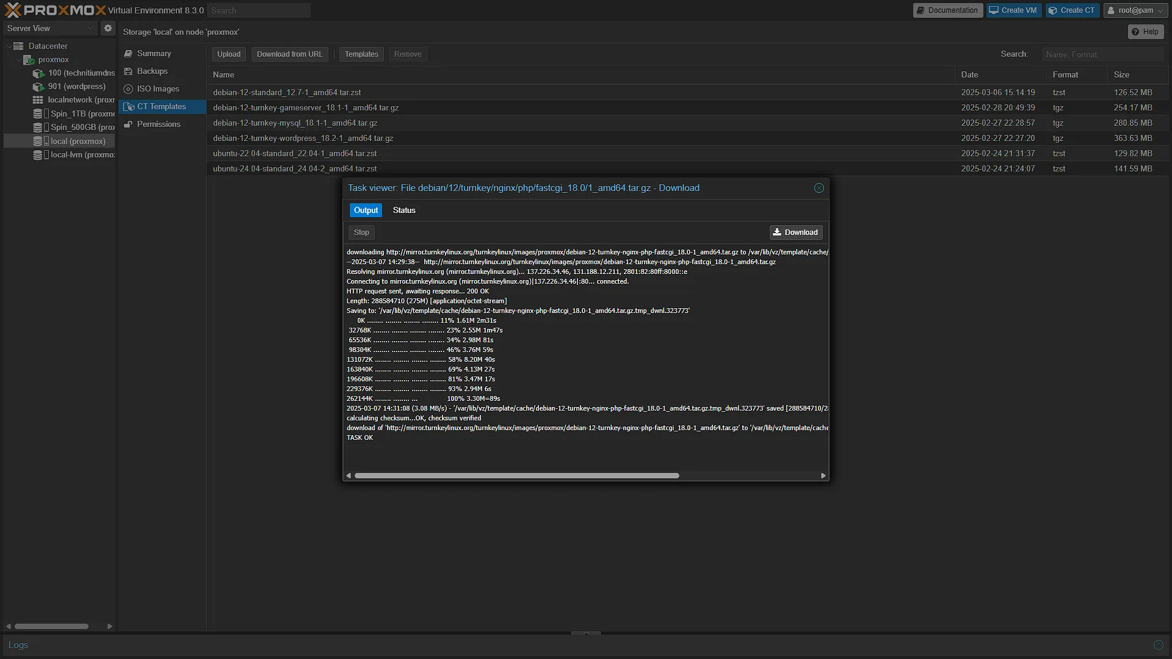The image size is (1172, 659).
Task: Switch to Status tab in task viewer
Action: [x=404, y=210]
